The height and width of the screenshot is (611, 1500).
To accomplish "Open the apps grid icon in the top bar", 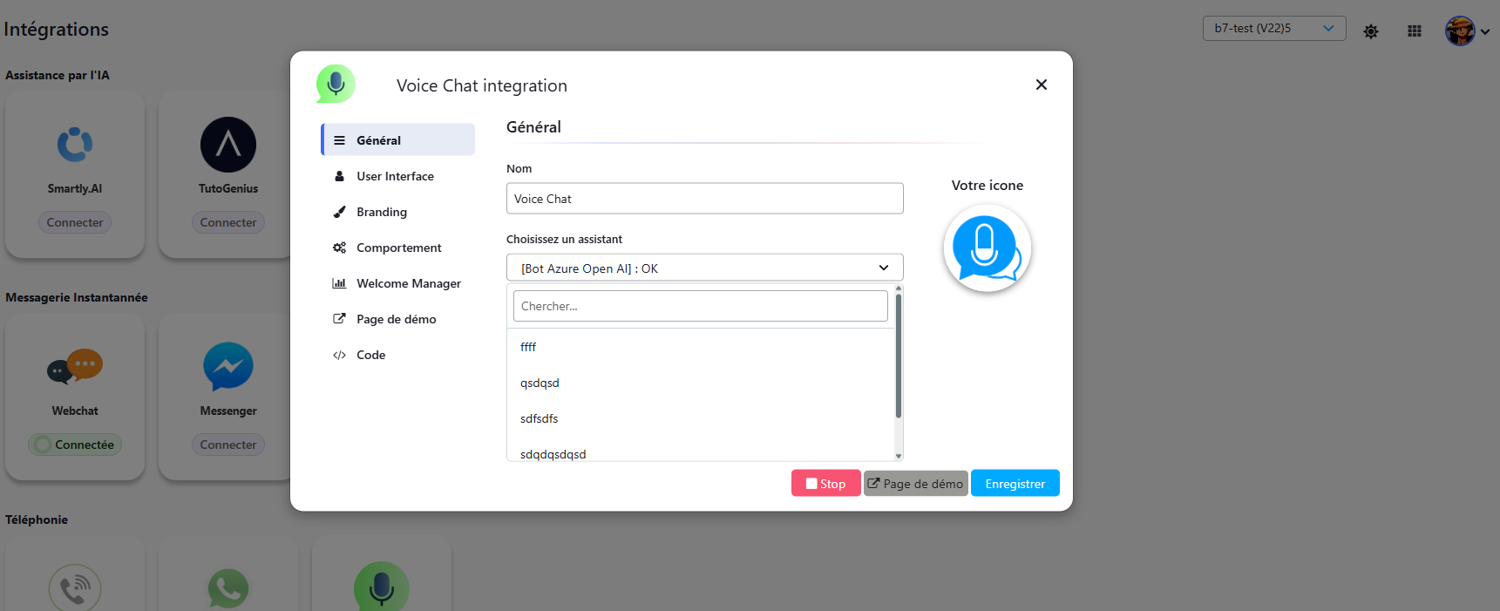I will point(1415,31).
